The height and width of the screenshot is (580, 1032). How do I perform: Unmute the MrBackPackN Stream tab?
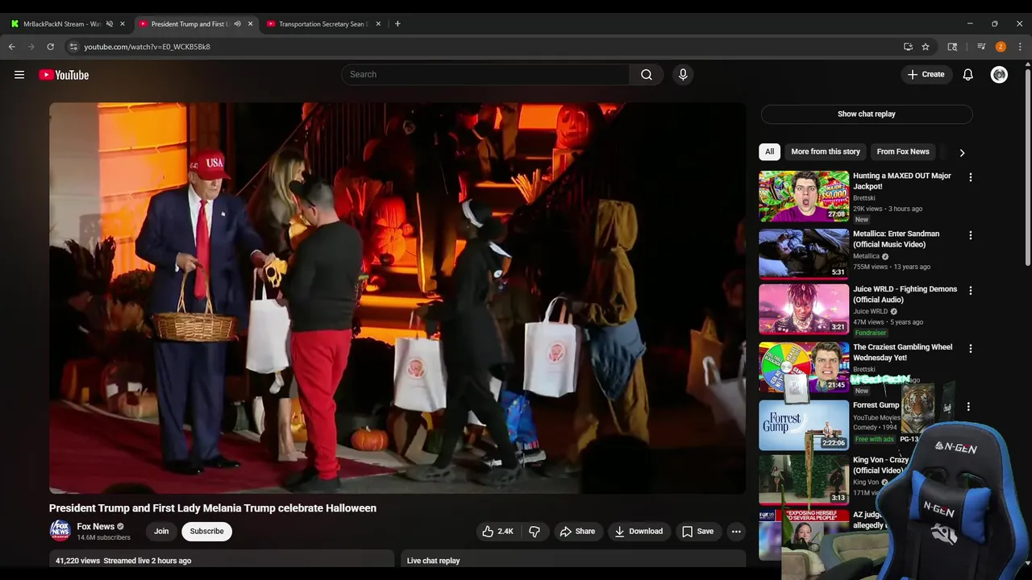[110, 23]
